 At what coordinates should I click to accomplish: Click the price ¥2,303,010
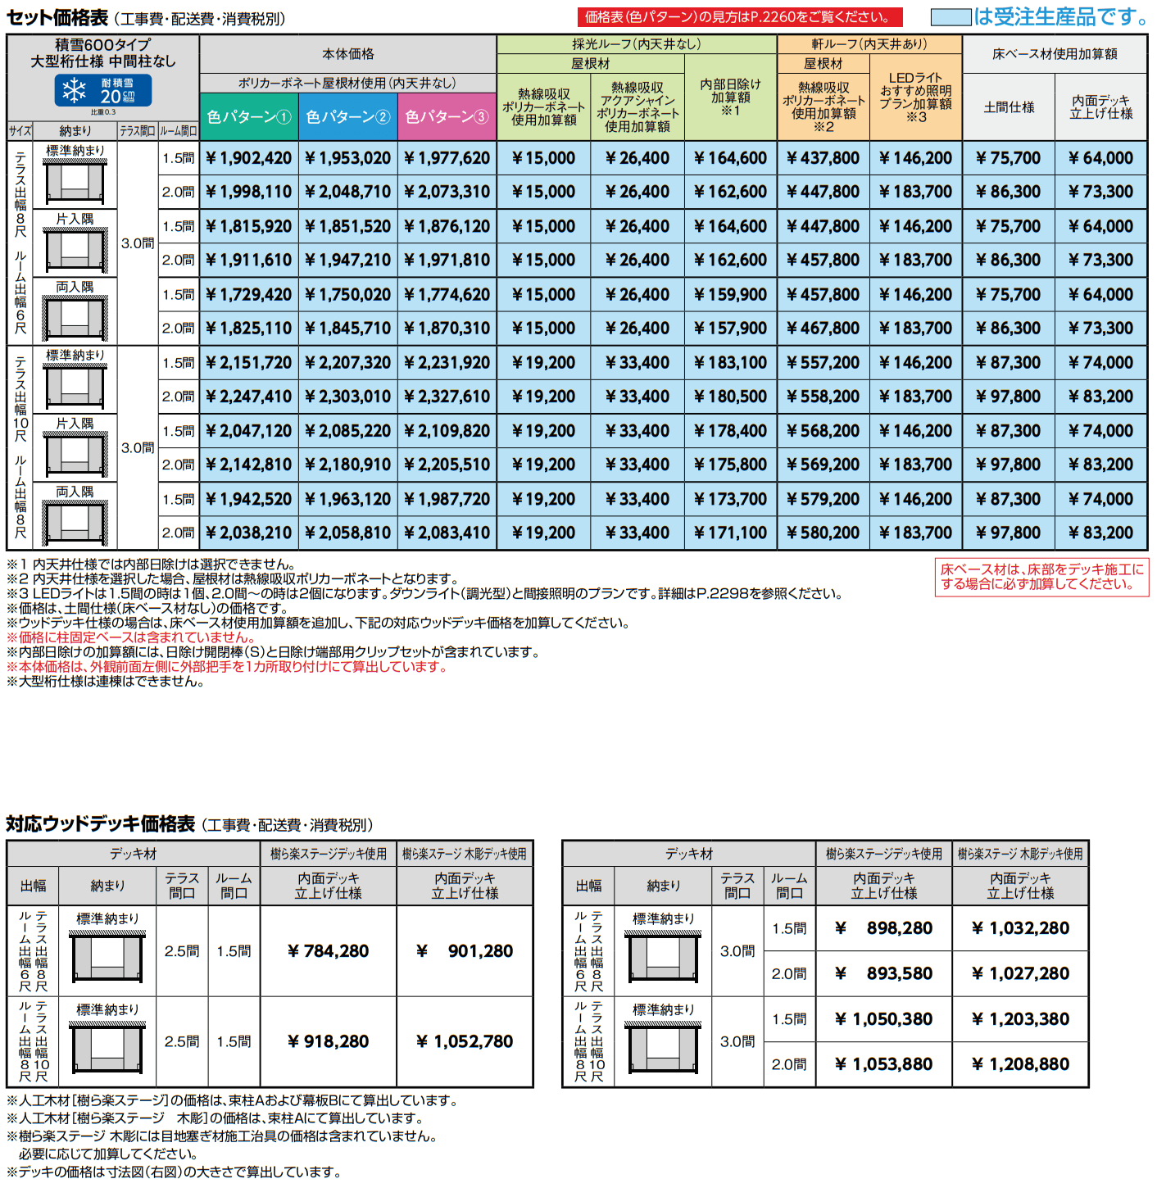click(x=348, y=397)
